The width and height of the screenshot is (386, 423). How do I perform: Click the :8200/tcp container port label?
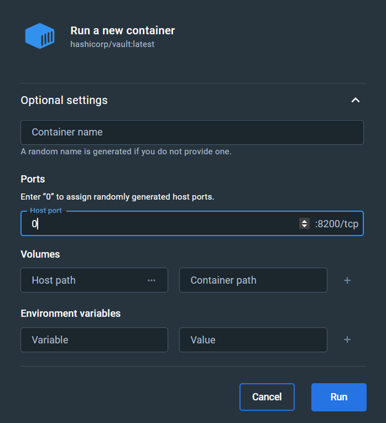click(336, 224)
